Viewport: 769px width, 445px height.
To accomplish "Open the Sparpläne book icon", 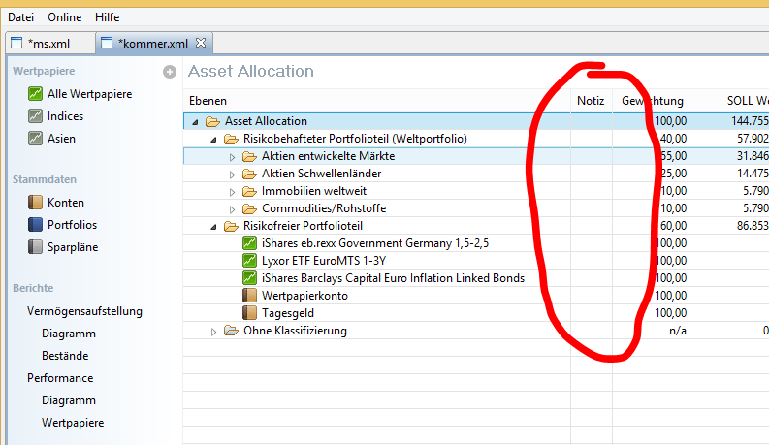I will (35, 247).
